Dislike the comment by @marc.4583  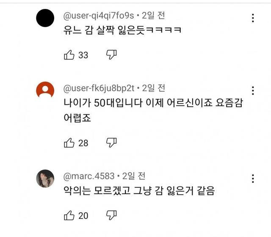tap(111, 215)
